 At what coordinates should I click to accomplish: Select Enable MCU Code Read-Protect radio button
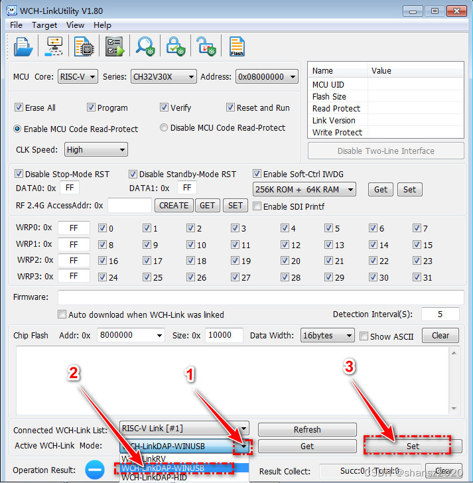click(17, 129)
